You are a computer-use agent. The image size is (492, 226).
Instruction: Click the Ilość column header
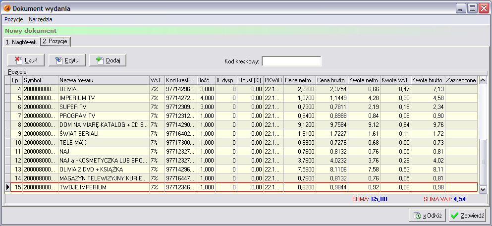point(206,80)
